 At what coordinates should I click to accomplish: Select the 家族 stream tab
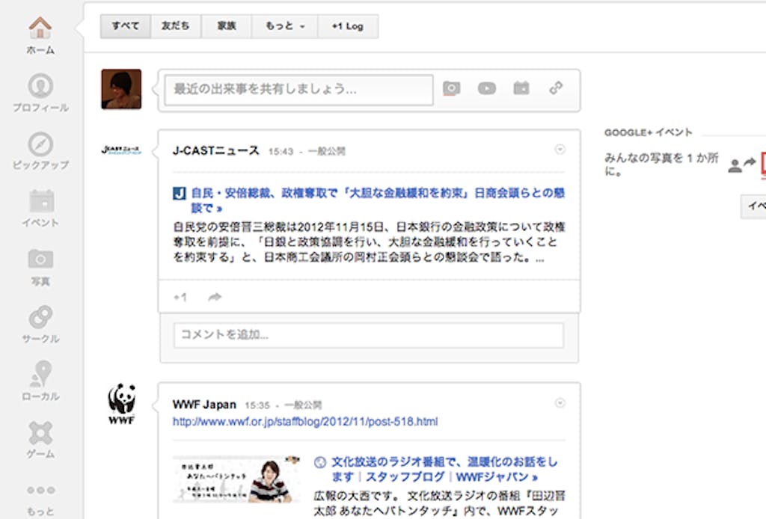[227, 26]
